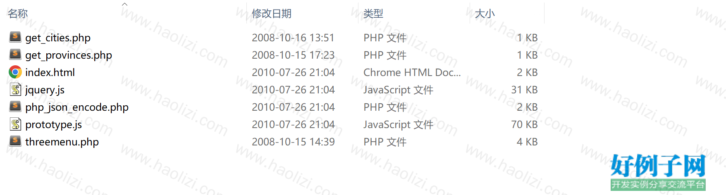Sort by the 修改日期 column header
This screenshot has height=195, width=726.
pyautogui.click(x=272, y=14)
